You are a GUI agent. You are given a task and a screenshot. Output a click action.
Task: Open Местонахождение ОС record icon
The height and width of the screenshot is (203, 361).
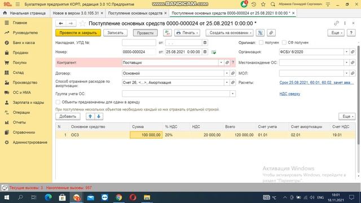pos(353,63)
